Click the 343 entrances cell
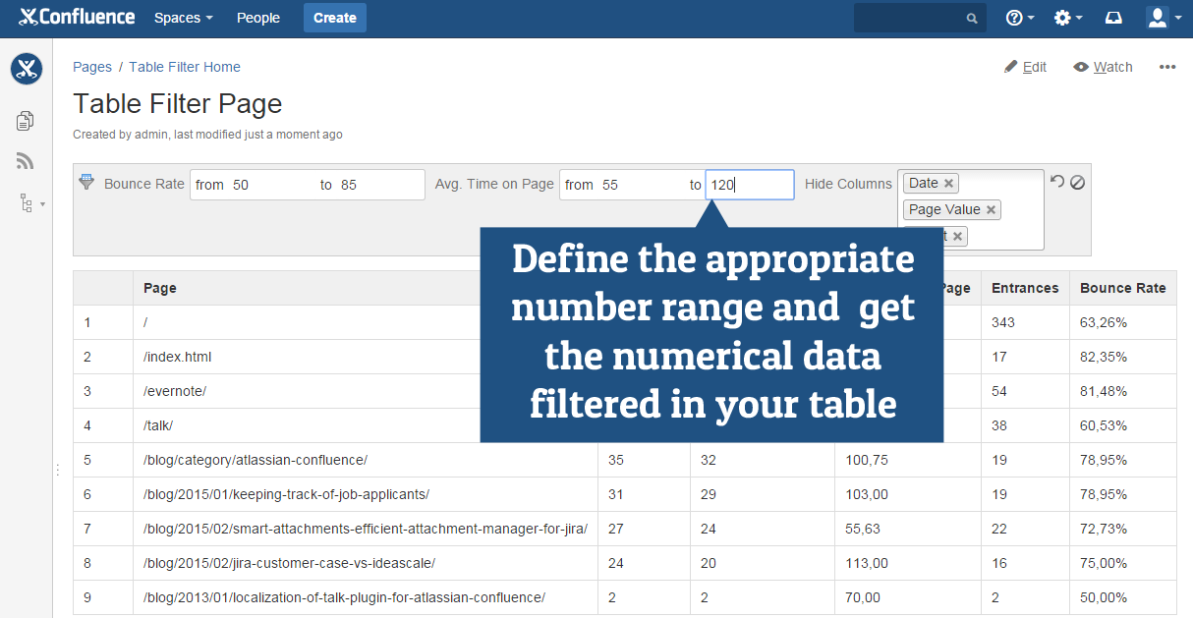Viewport: 1193px width, 618px height. click(1025, 322)
